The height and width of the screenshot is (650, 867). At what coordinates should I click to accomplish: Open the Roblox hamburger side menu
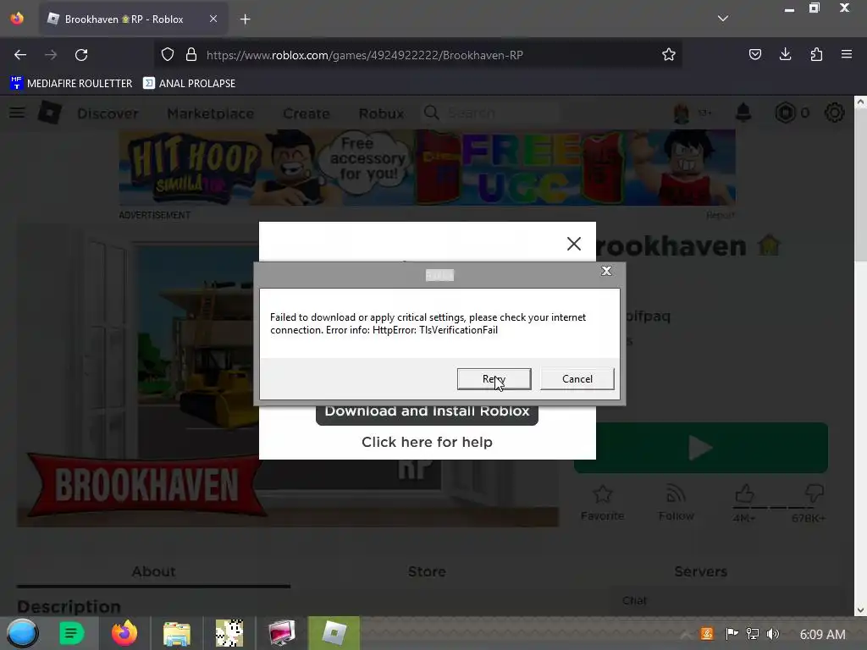coord(17,113)
